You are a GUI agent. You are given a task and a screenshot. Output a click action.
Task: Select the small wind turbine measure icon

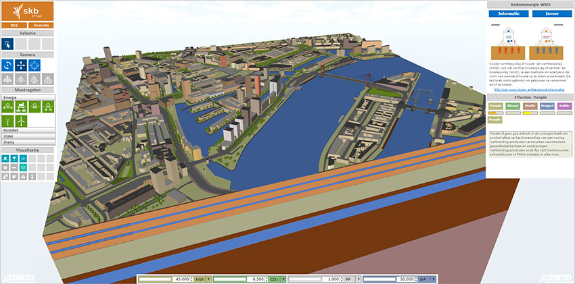pyautogui.click(x=7, y=120)
